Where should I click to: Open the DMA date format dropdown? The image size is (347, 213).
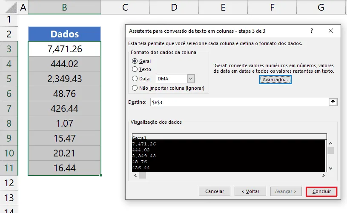pyautogui.click(x=191, y=79)
